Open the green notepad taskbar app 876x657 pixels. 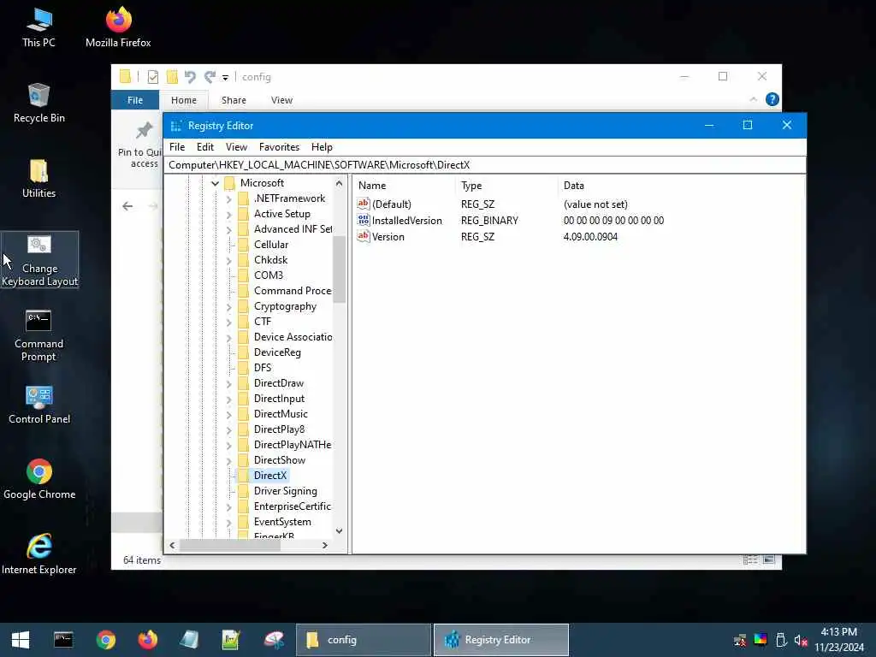click(x=231, y=640)
